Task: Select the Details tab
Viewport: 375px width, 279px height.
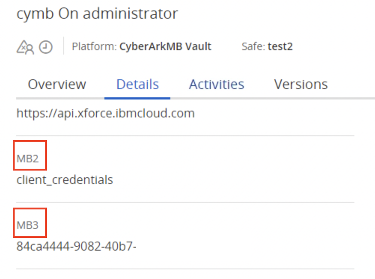Action: pyautogui.click(x=137, y=85)
